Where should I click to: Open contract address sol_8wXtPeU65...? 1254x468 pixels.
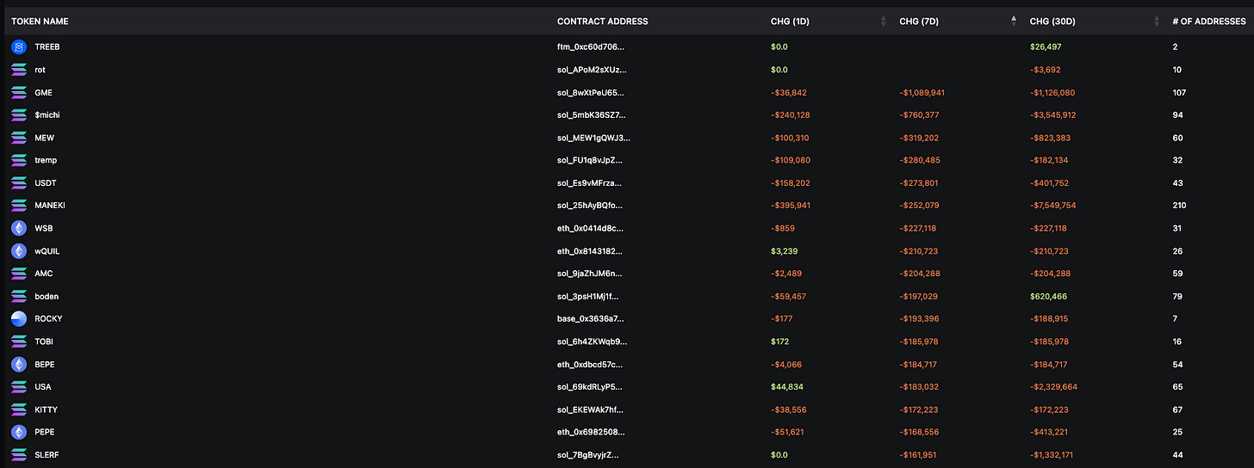coord(592,92)
